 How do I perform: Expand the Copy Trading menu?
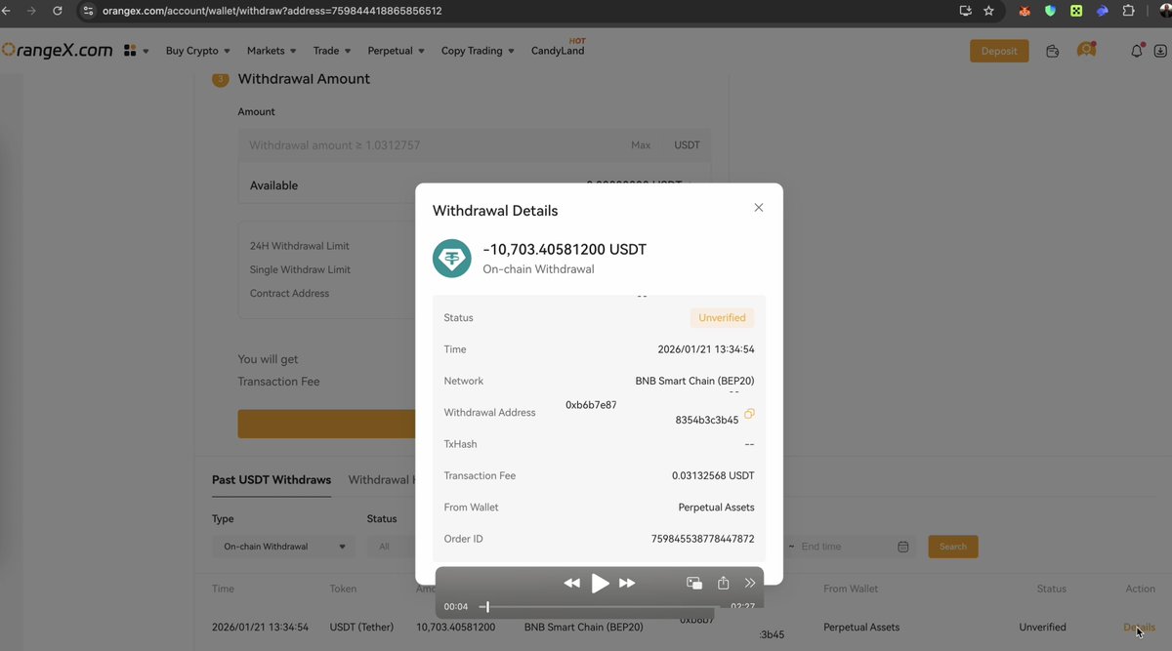[477, 51]
